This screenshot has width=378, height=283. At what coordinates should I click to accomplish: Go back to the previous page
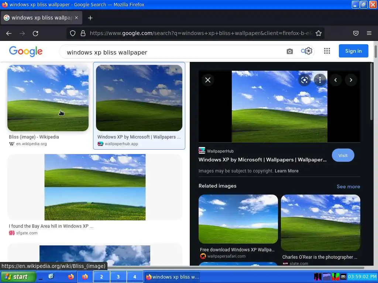(9, 34)
